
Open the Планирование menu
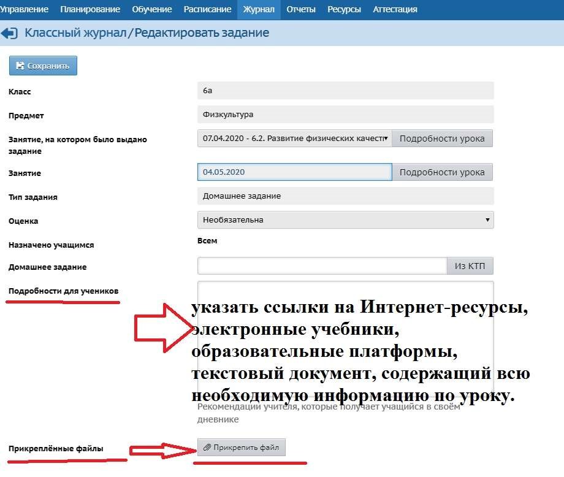tap(90, 9)
